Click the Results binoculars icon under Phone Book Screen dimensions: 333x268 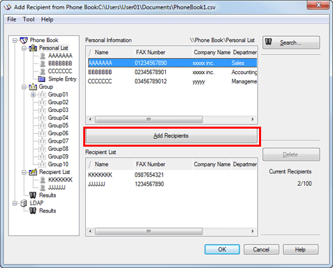pyautogui.click(x=33, y=195)
